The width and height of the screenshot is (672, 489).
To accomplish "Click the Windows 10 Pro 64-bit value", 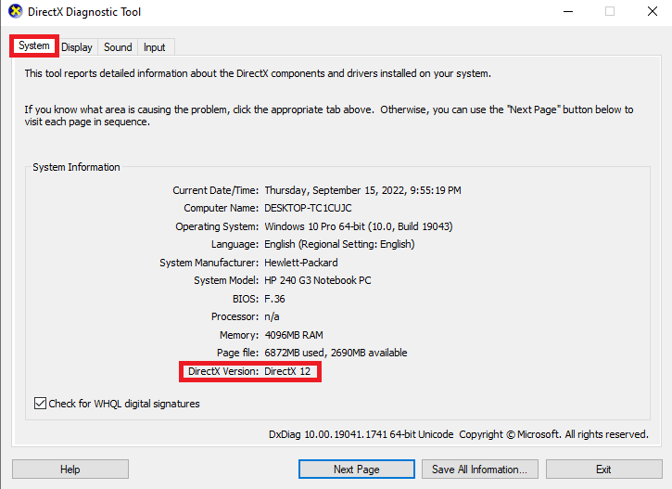I will pyautogui.click(x=359, y=226).
